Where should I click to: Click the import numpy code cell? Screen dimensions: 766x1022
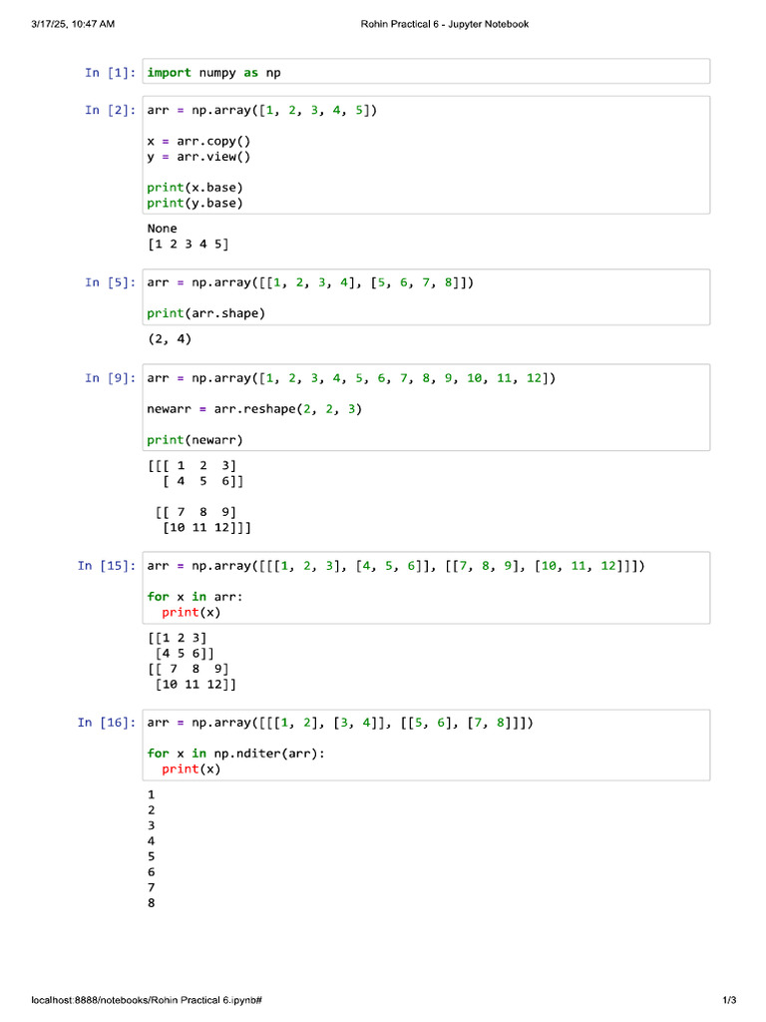point(426,72)
